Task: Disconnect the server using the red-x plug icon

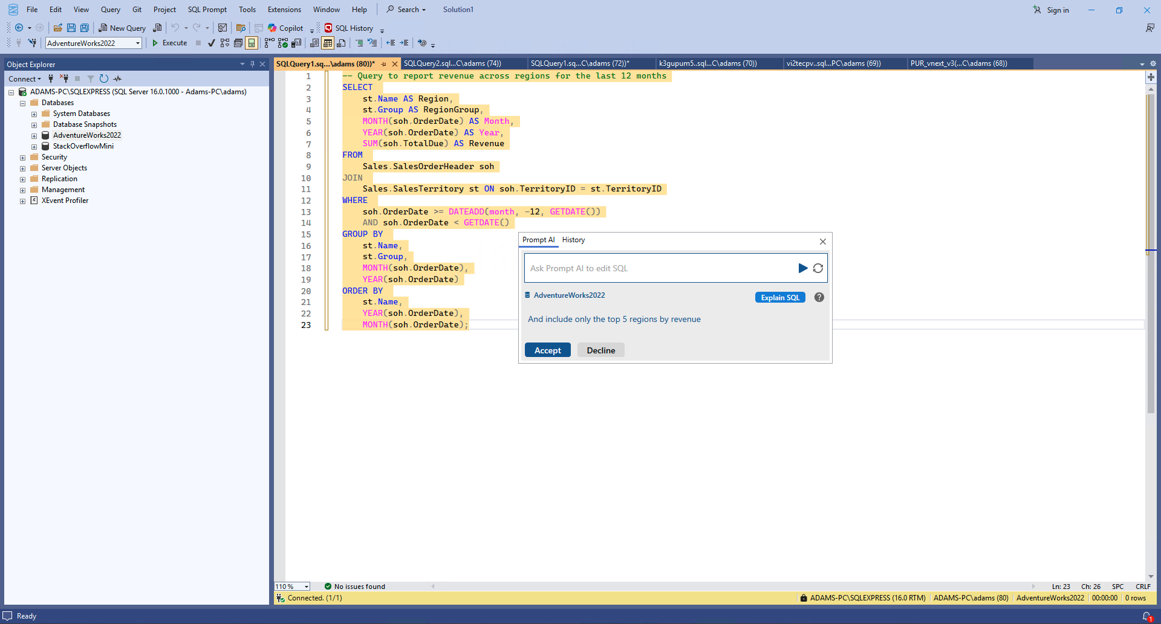Action: pos(64,79)
